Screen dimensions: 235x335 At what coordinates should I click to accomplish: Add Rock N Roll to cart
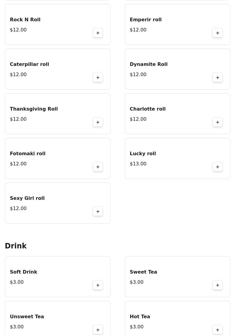click(98, 33)
